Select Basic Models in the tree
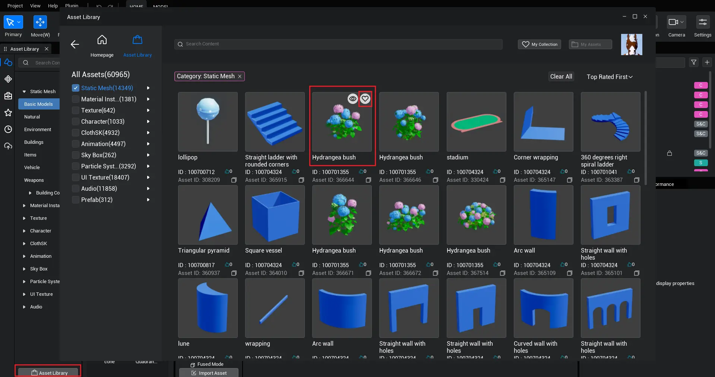 (39, 104)
